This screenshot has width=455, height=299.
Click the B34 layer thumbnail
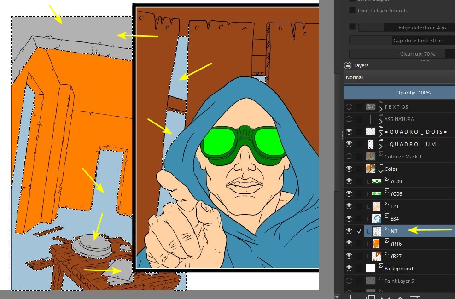376,218
